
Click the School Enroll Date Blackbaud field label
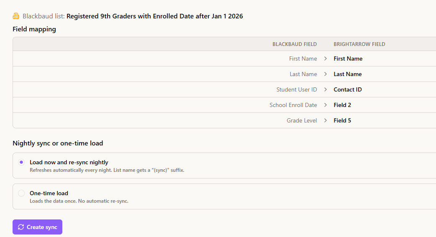tap(293, 105)
